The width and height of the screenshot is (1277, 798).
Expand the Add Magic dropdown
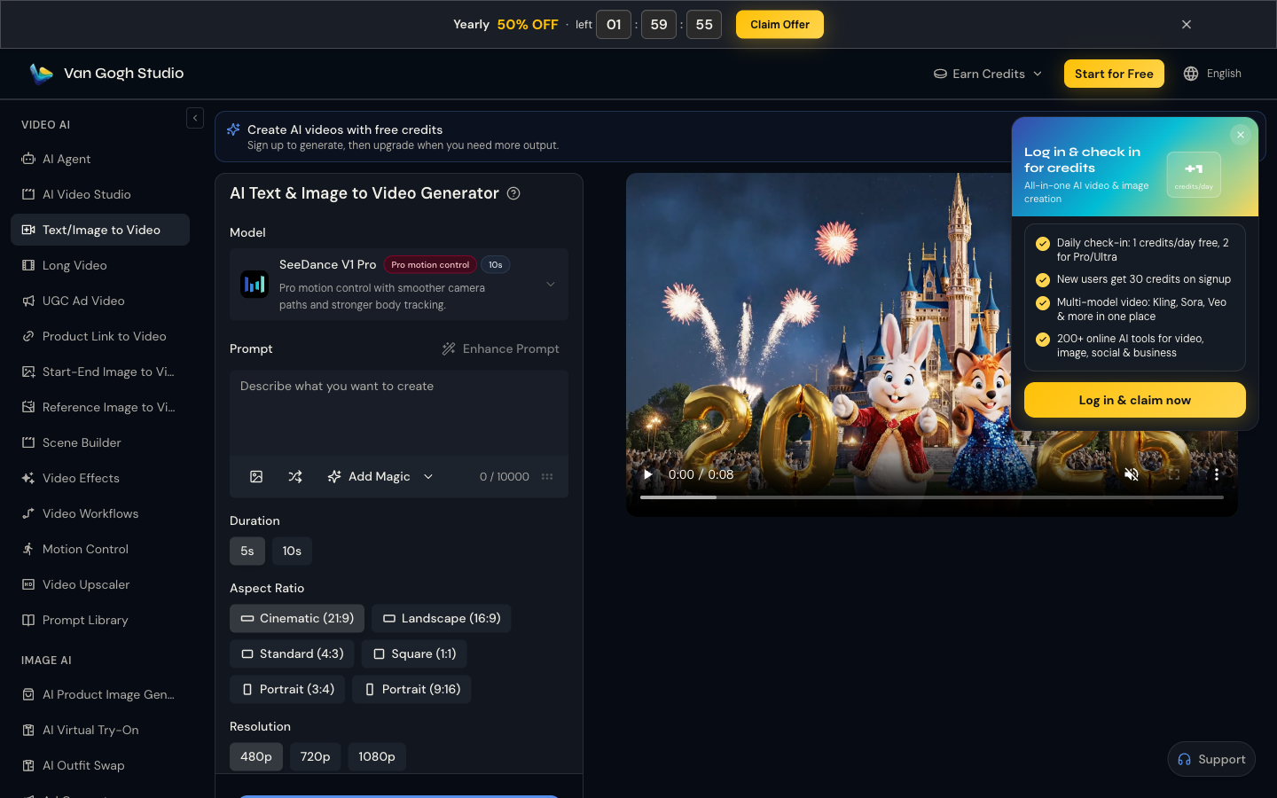[380, 476]
